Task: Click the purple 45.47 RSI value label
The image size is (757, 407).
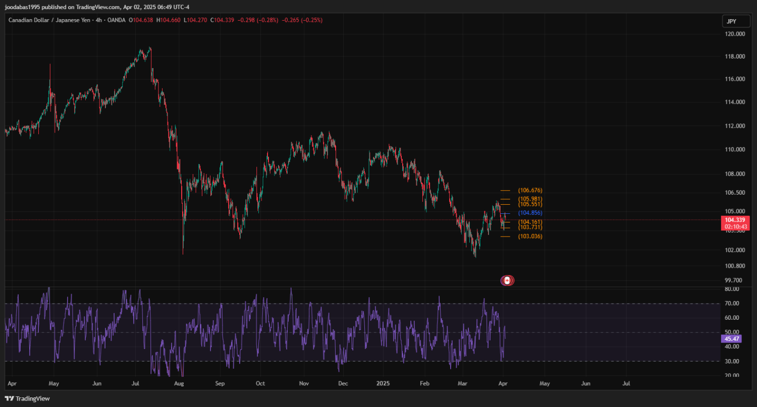Action: click(731, 339)
